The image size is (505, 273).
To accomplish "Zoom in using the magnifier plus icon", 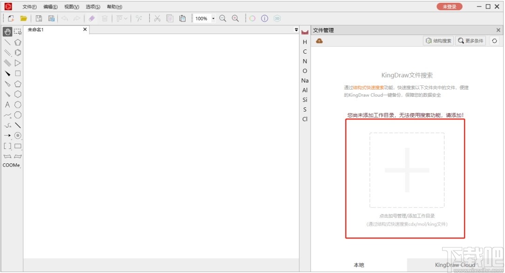I will pyautogui.click(x=234, y=18).
